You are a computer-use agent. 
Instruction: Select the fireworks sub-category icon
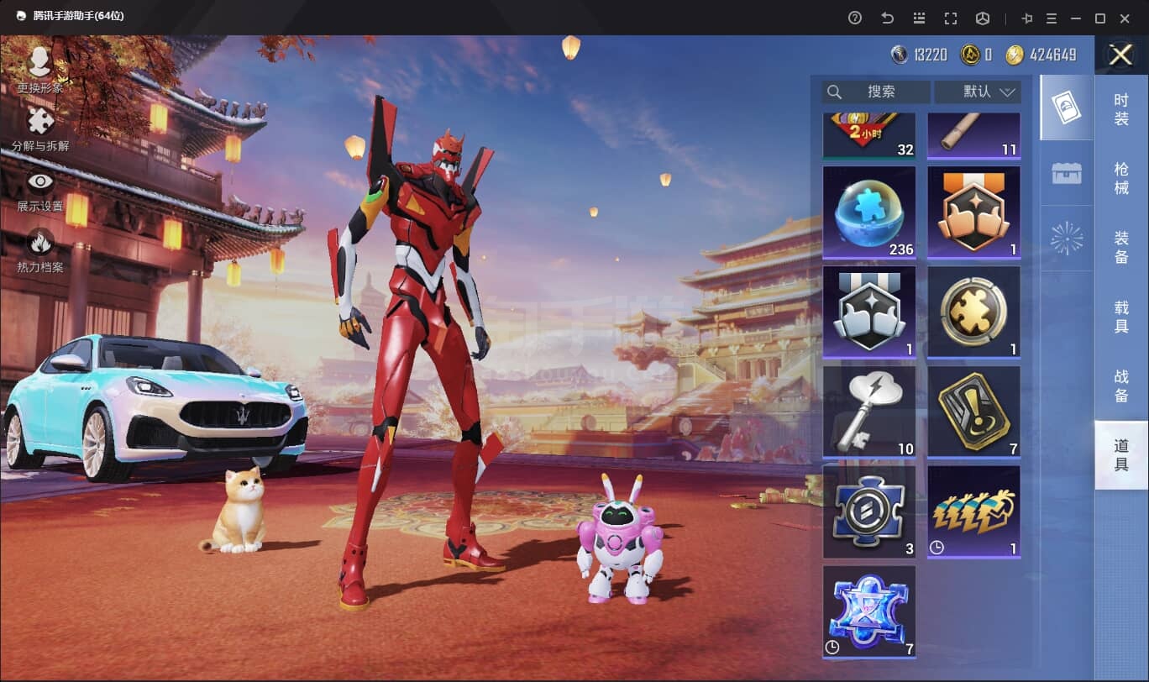tap(1066, 239)
